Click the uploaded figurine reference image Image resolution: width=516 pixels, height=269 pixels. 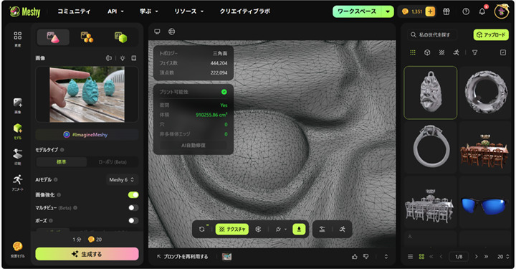tap(87, 94)
